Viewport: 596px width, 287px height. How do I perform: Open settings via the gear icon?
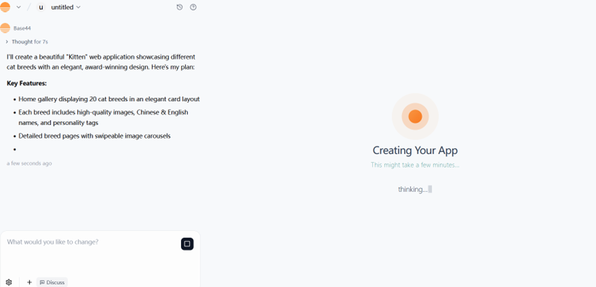click(x=9, y=282)
